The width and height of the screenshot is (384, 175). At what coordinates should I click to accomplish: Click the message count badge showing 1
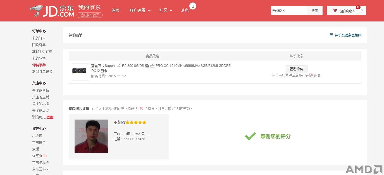[193, 6]
